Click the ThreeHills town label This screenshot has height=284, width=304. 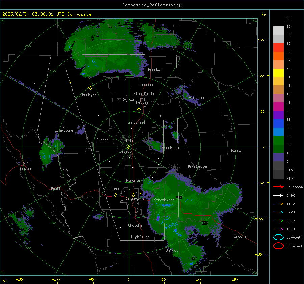(170, 148)
